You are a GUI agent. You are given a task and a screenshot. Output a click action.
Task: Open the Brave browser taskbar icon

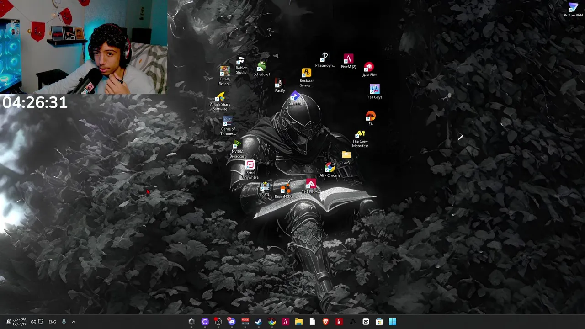[x=325, y=322]
